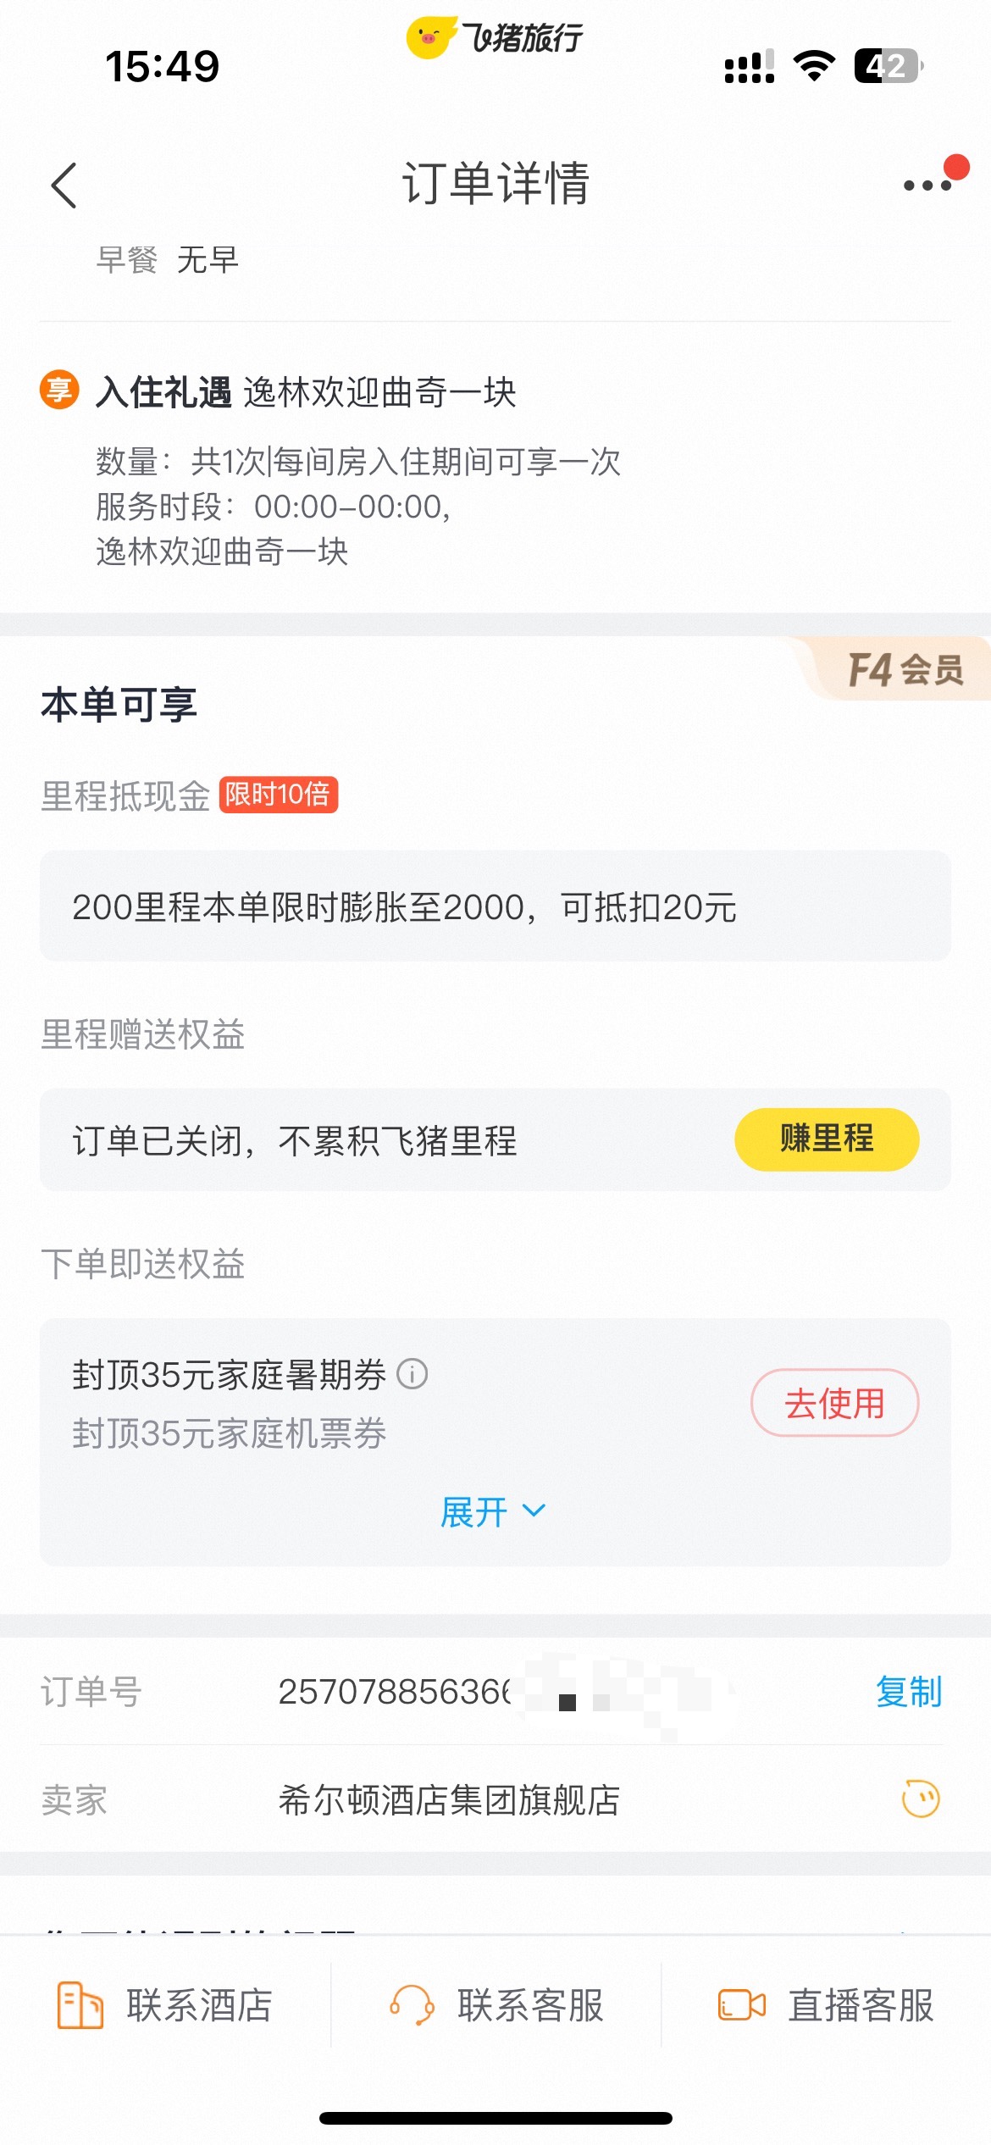
Task: Tap the Fliggy 飞猪旅行 logo
Action: pyautogui.click(x=495, y=37)
